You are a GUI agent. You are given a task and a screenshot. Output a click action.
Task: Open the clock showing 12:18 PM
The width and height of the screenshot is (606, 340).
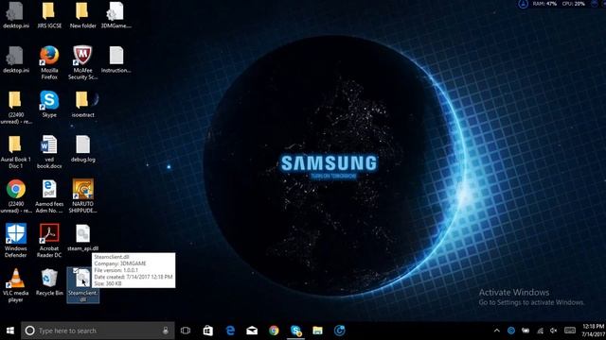point(593,331)
